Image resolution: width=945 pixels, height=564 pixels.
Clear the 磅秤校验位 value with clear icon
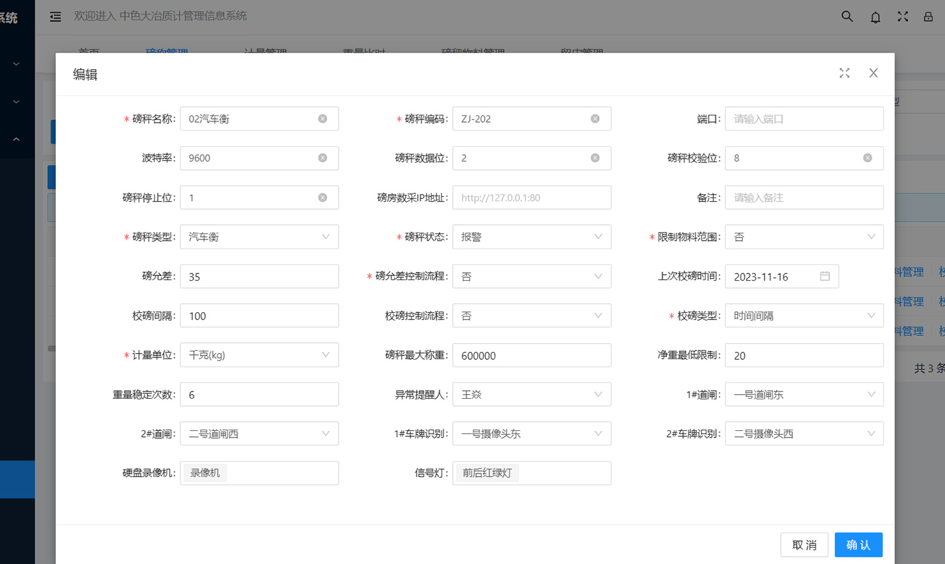(x=867, y=158)
